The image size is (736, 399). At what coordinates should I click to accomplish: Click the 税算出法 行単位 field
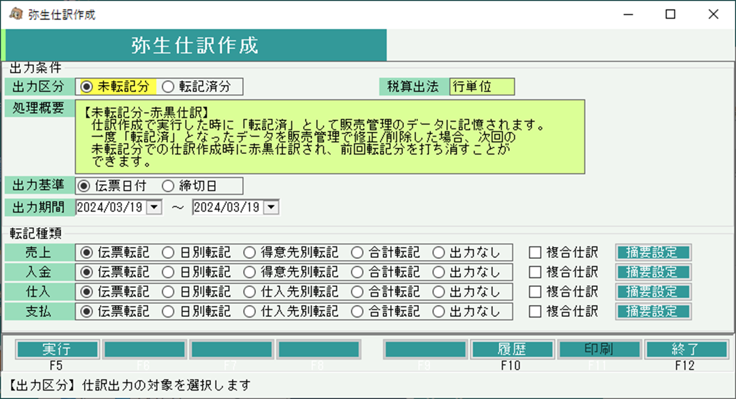point(482,87)
